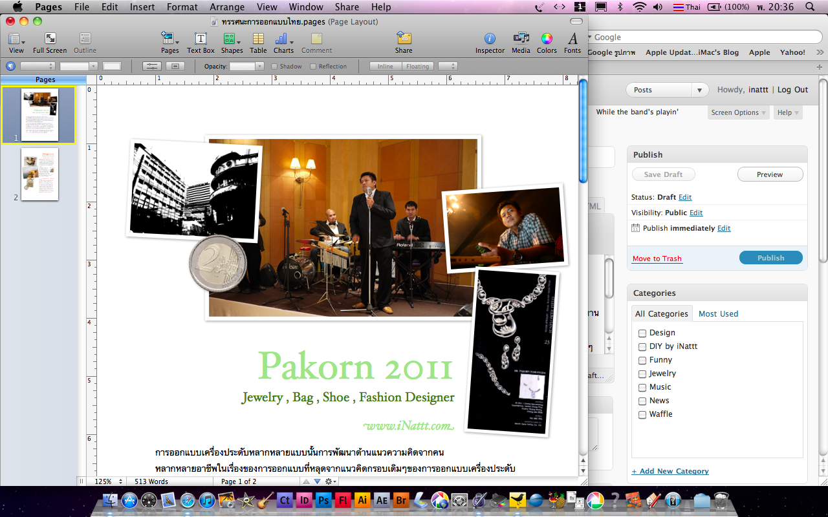Check the Funny category
The width and height of the screenshot is (828, 517).
(x=642, y=360)
